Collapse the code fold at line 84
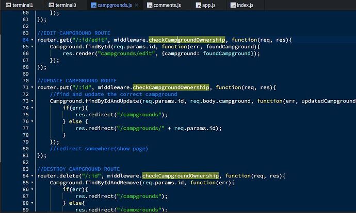Screen dimensions: 356x213 32,175
